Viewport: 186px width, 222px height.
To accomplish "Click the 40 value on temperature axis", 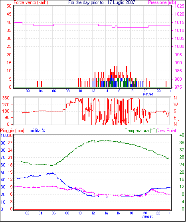I will point(182,135).
